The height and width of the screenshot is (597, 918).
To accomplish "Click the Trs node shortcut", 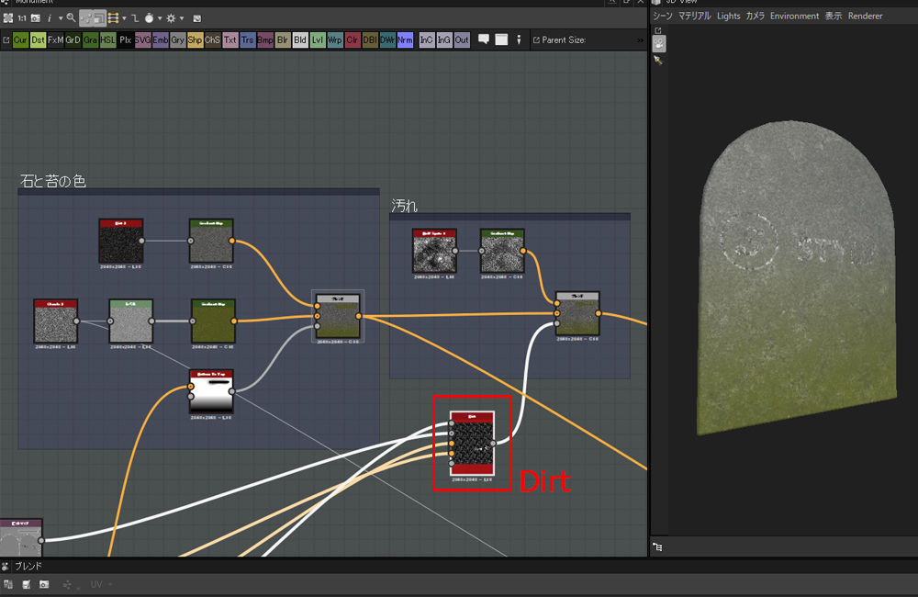I will pos(248,39).
